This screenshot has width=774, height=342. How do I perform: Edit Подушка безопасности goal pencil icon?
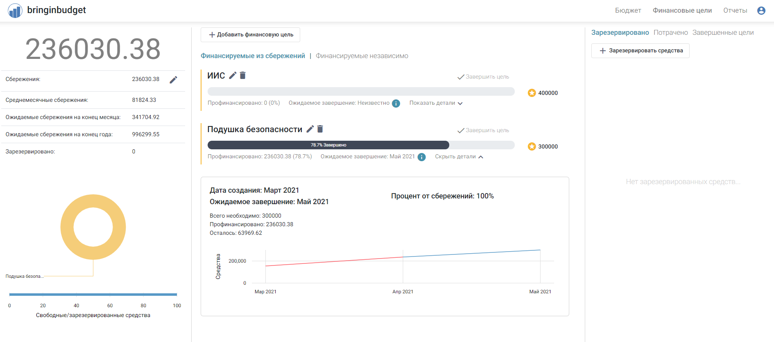pos(310,129)
